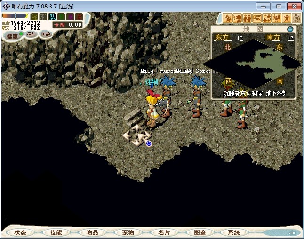
Task: Click the duel (crossed swords) action icon
Action: [x=227, y=18]
